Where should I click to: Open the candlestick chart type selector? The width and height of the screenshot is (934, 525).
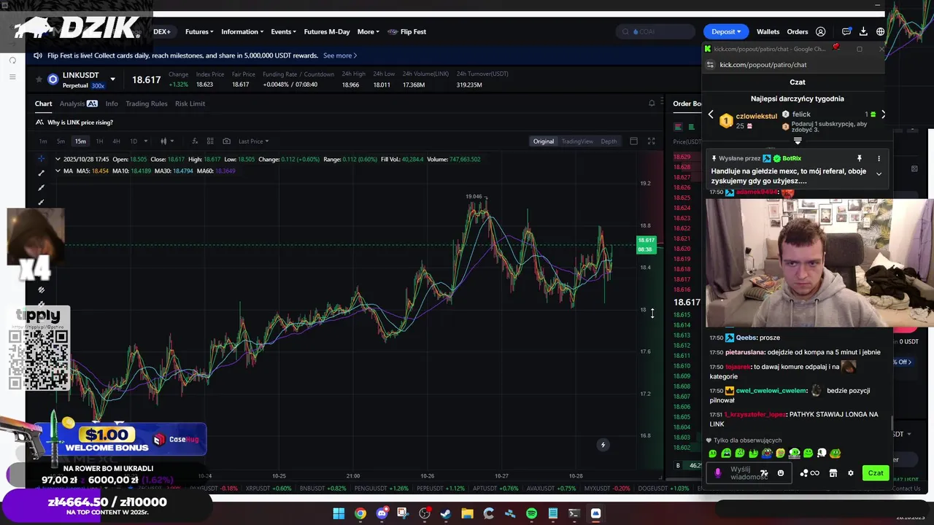166,141
